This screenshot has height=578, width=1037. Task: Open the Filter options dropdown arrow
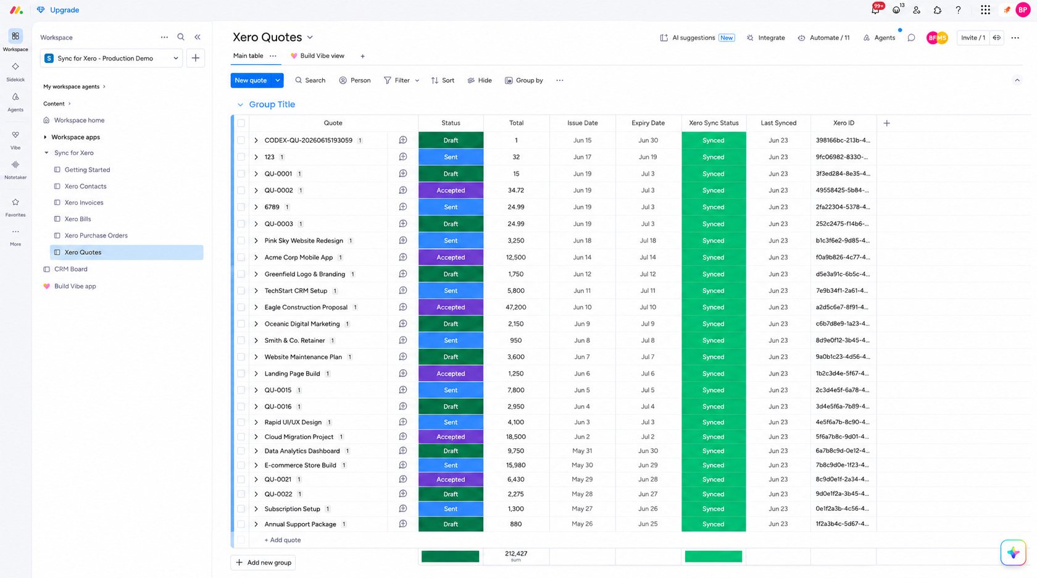pyautogui.click(x=417, y=80)
